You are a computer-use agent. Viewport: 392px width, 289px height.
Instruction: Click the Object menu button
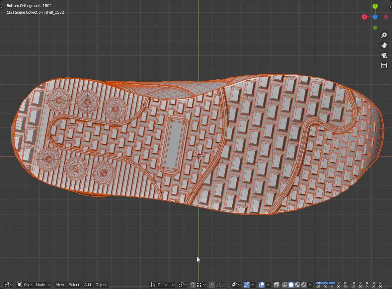click(101, 285)
